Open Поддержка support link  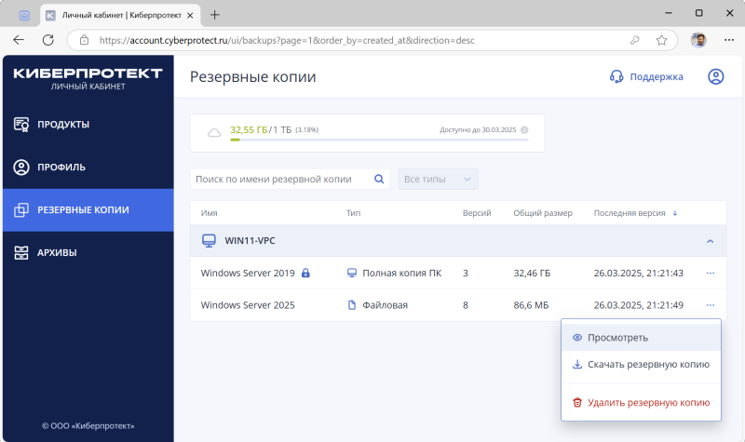pyautogui.click(x=646, y=77)
